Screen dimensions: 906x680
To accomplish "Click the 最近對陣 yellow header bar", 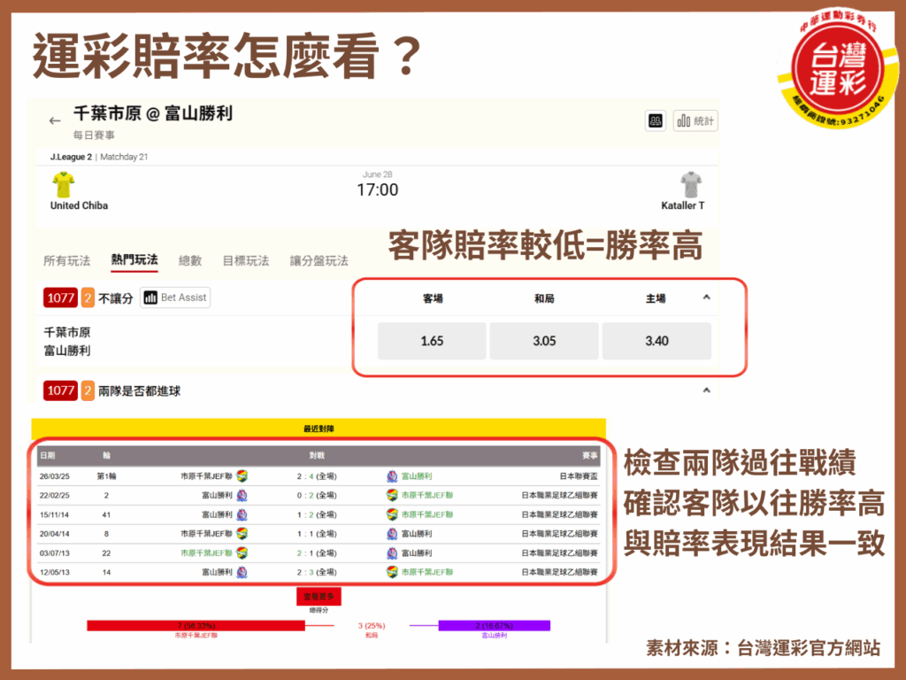I will click(x=319, y=429).
